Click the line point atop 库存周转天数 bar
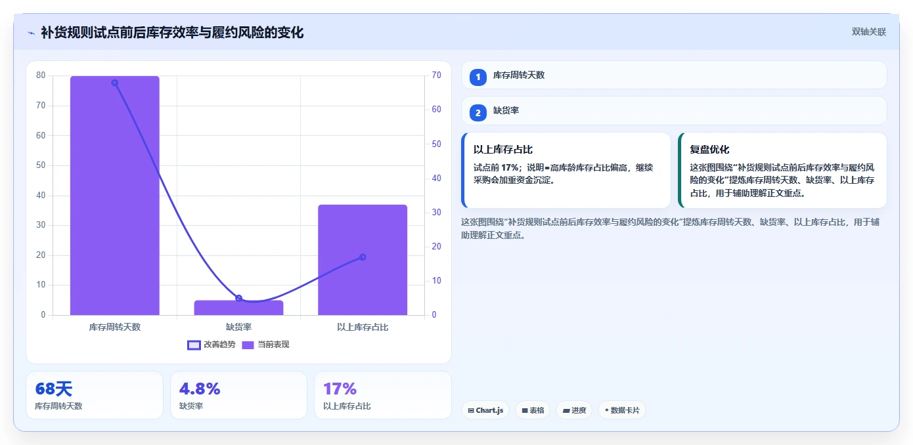 [115, 83]
